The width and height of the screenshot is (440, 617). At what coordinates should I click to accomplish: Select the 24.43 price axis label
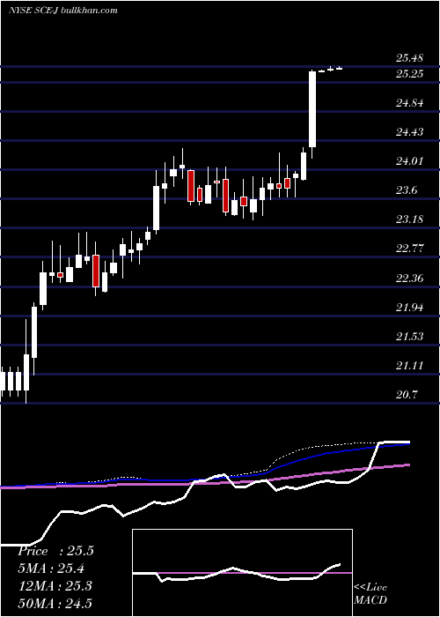[409, 132]
